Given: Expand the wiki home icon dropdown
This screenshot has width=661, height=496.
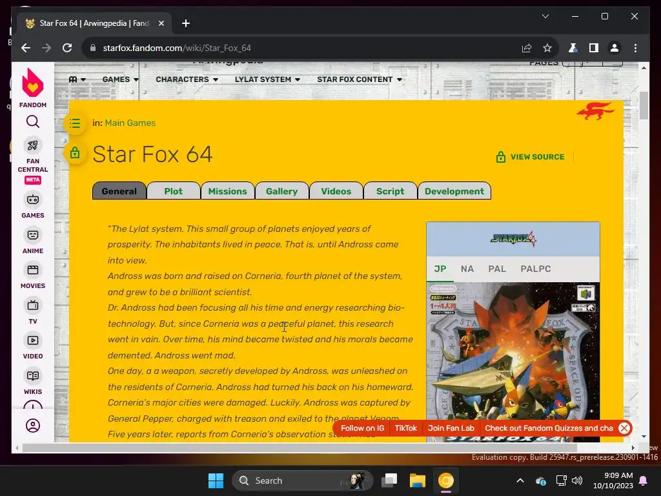Looking at the screenshot, I should [x=77, y=79].
